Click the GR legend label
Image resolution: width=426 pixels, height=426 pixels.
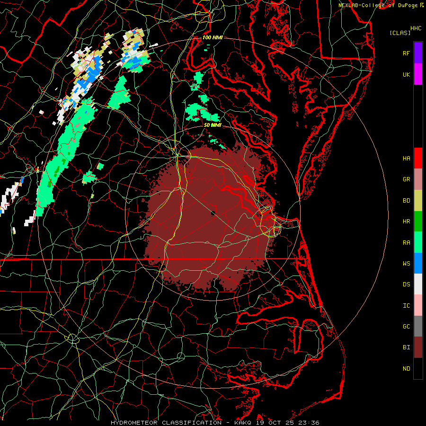pyautogui.click(x=406, y=179)
